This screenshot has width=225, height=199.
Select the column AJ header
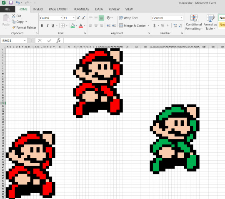pos(136,47)
